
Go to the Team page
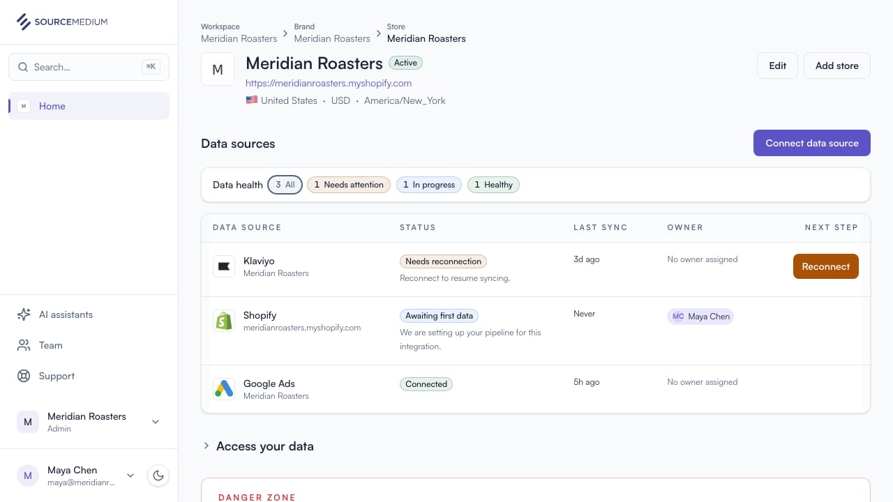pyautogui.click(x=89, y=345)
